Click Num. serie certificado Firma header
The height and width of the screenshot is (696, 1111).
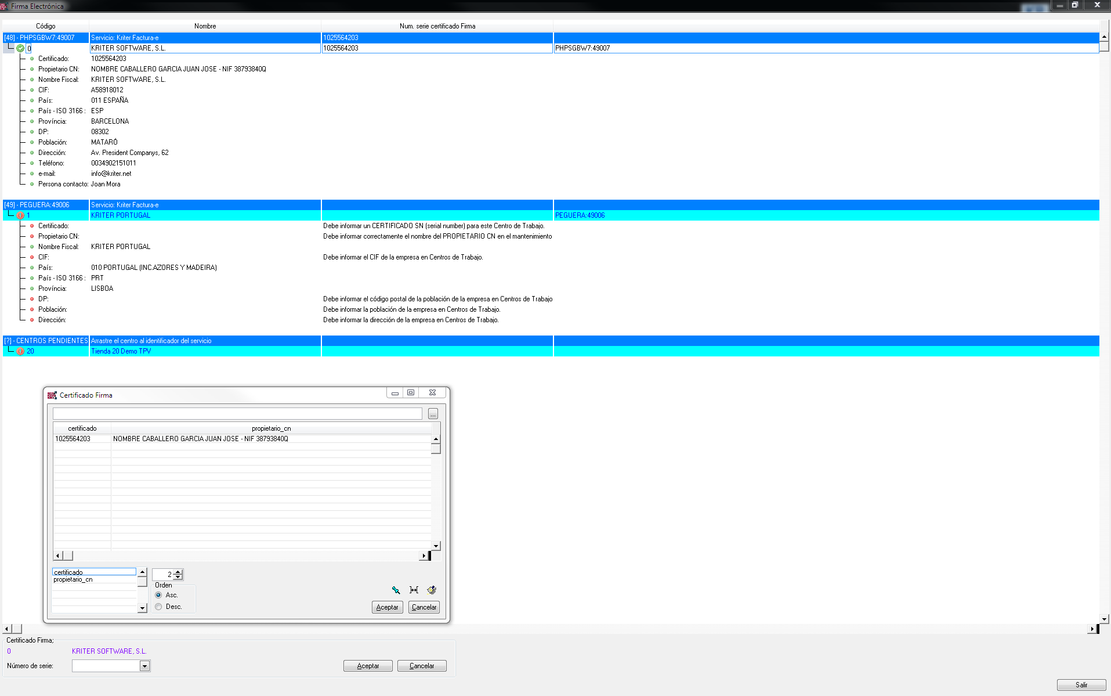coord(437,26)
